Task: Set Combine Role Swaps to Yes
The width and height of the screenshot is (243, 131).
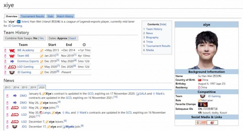Action: [x=41, y=38]
